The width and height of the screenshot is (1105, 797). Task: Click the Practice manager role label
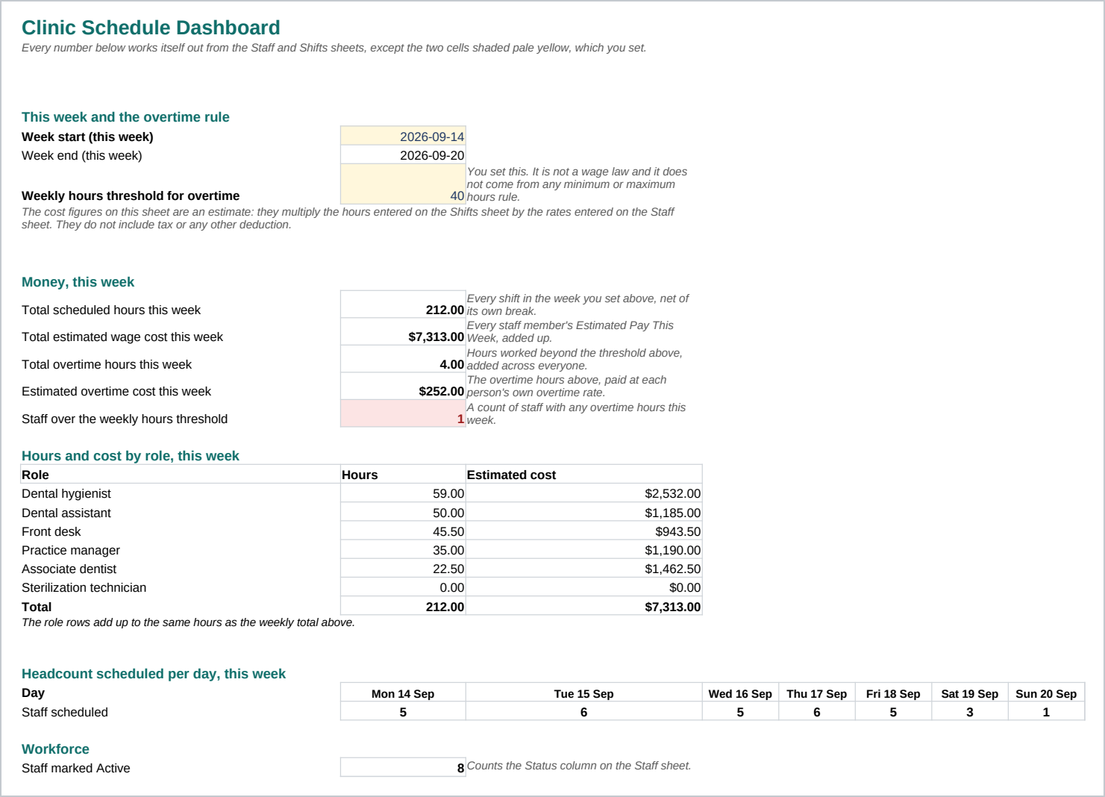71,550
